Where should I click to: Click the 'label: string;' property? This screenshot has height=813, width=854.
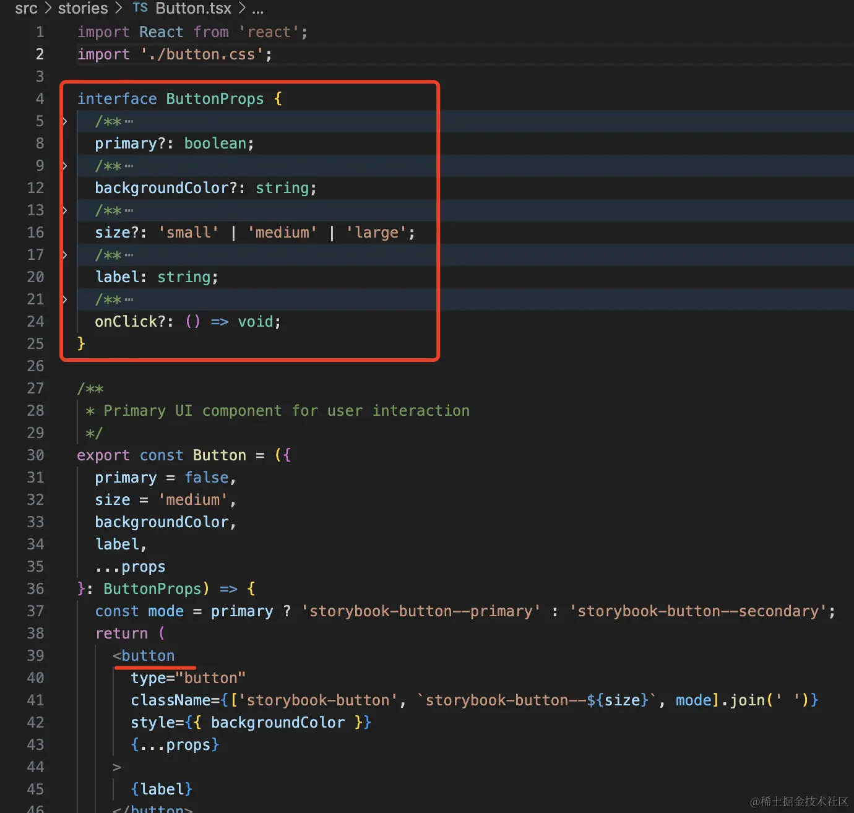coord(157,277)
